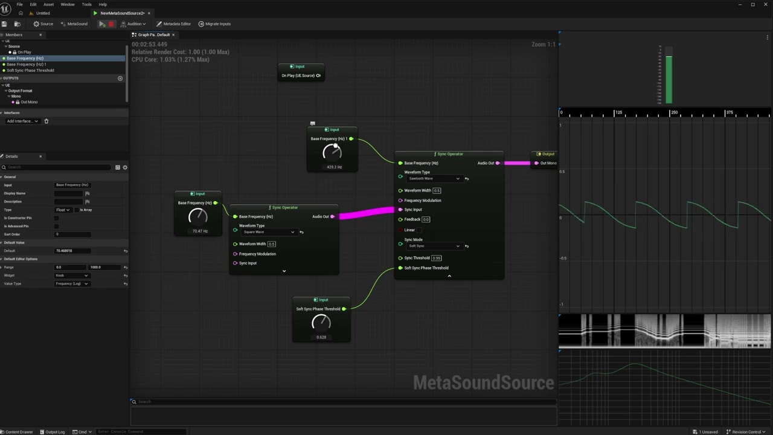Open the Output Log
Viewport: 773px width, 435px height.
(x=52, y=431)
